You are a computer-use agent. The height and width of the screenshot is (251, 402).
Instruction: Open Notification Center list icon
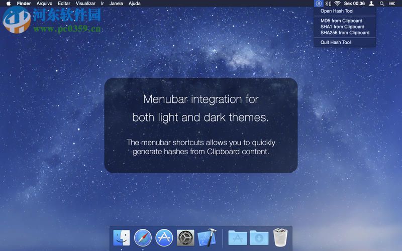click(x=392, y=4)
